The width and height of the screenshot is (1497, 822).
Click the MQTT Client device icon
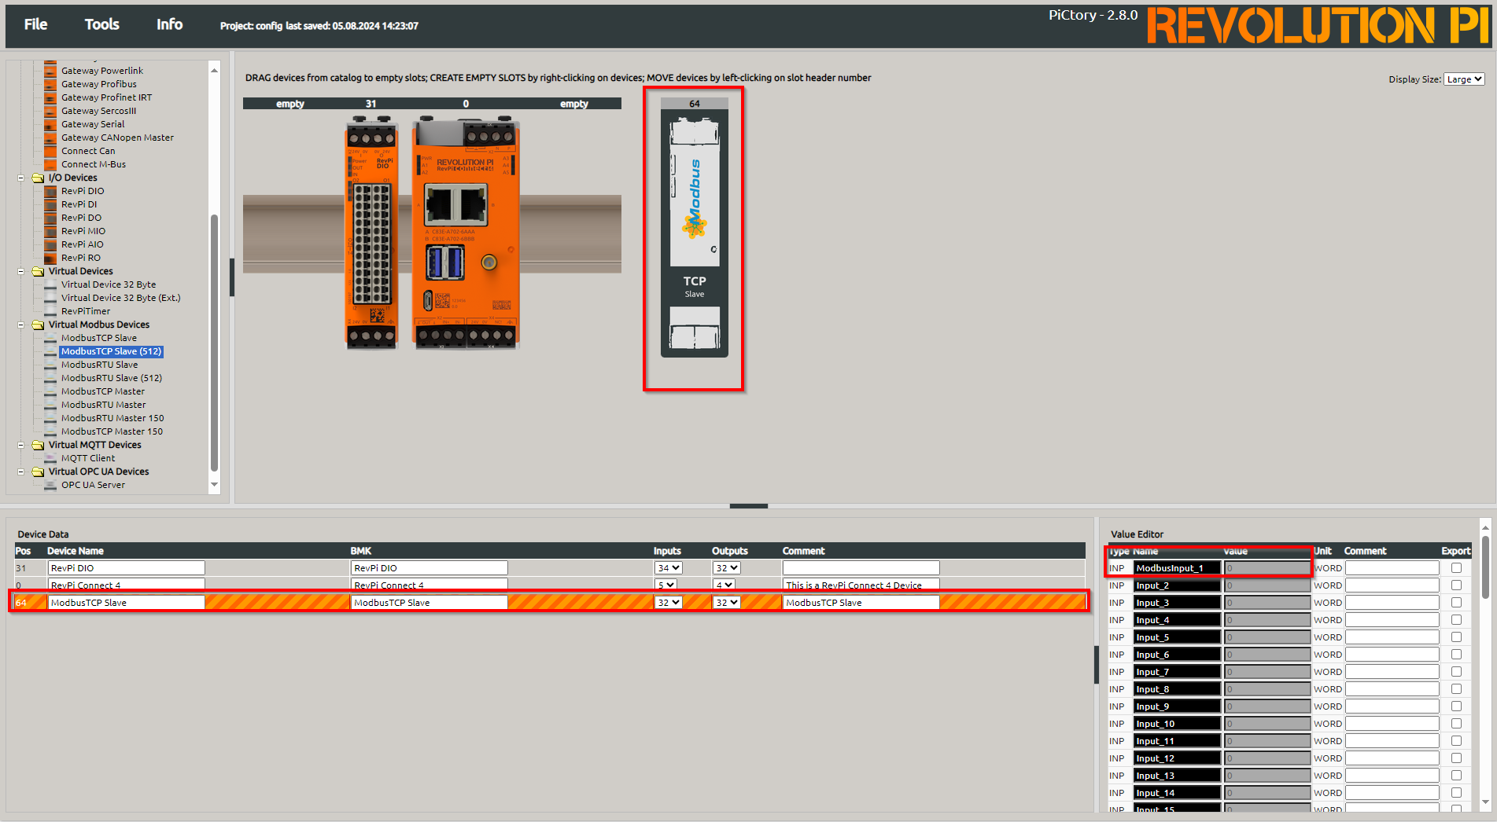click(x=50, y=458)
